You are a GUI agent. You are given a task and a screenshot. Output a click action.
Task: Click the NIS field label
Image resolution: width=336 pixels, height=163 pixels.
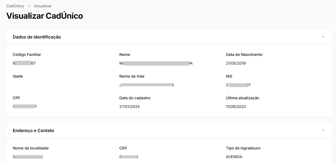229,76
